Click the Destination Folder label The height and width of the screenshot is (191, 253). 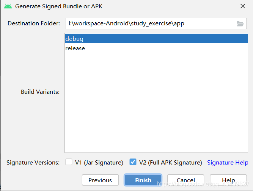point(34,23)
